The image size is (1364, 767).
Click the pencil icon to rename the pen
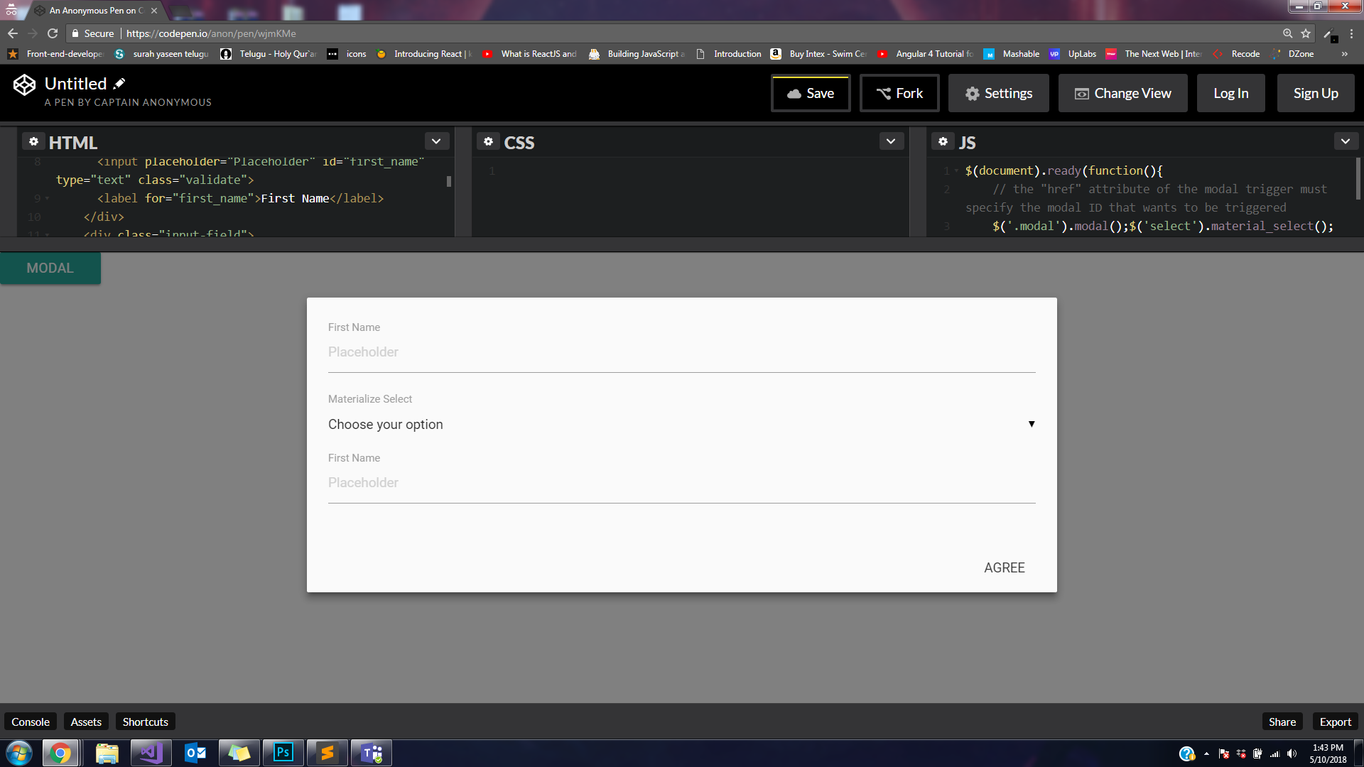[x=118, y=83]
